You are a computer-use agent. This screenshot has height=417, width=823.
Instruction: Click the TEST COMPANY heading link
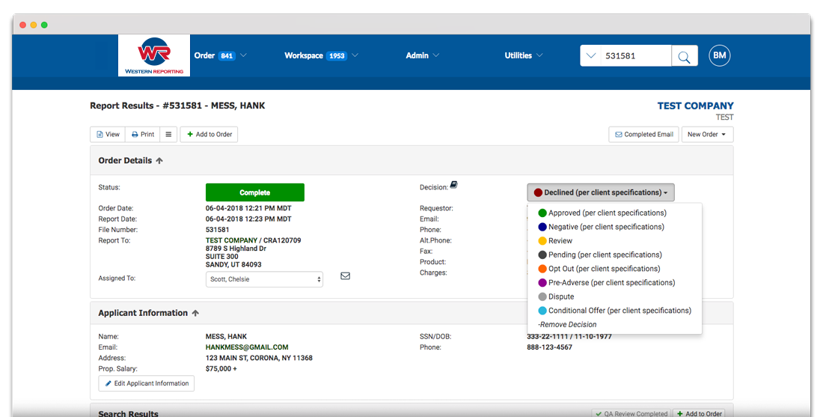tap(696, 106)
